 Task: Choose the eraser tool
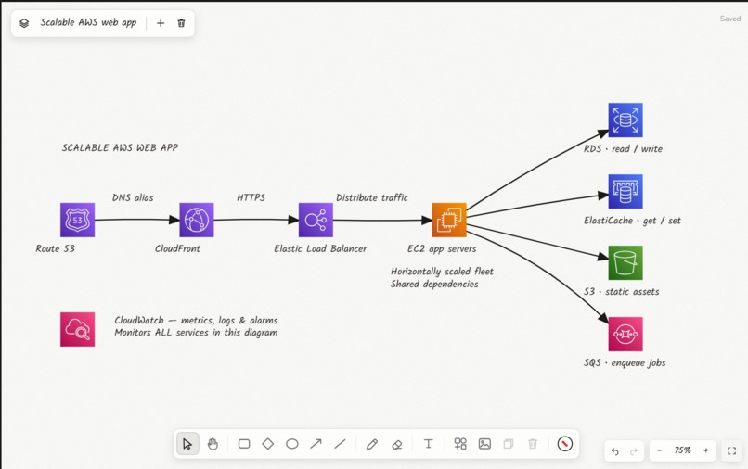coord(397,444)
